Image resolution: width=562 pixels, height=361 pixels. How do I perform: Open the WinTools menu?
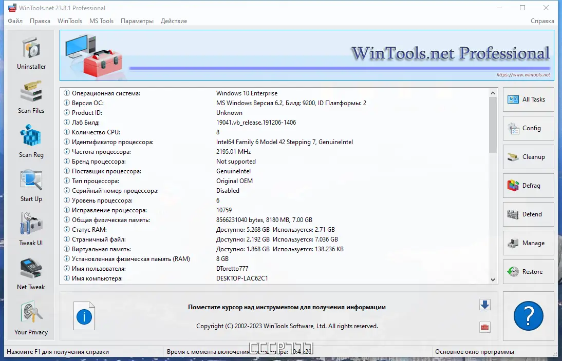point(70,21)
